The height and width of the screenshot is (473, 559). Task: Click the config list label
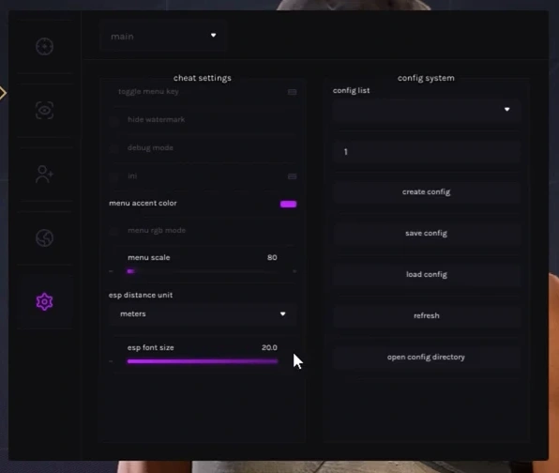coord(351,91)
